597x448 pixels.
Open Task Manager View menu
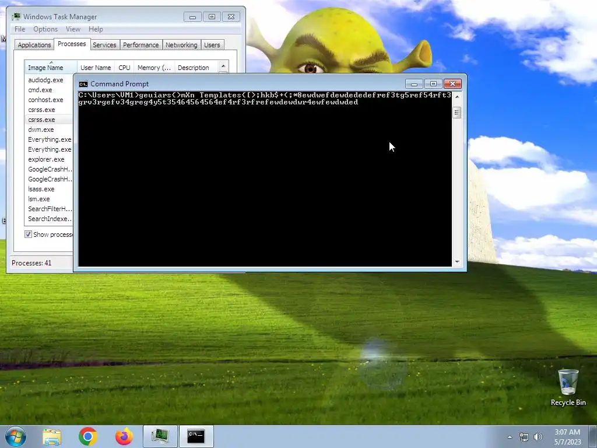click(x=73, y=29)
